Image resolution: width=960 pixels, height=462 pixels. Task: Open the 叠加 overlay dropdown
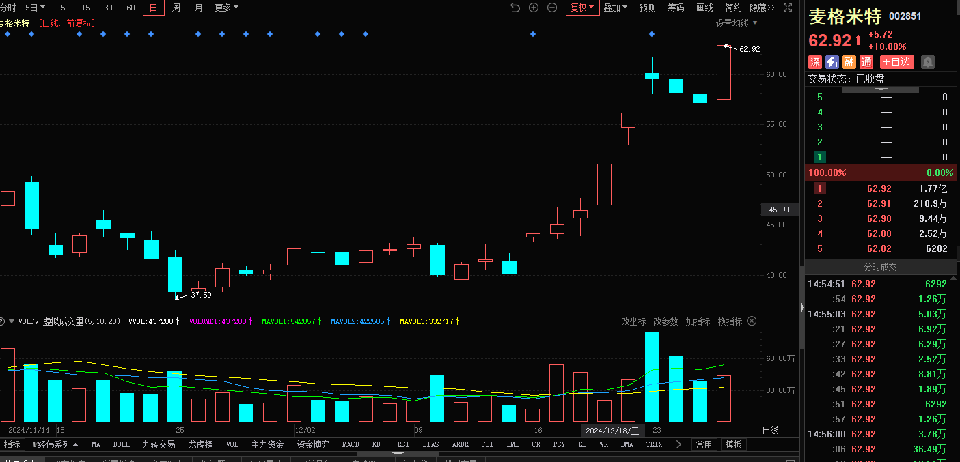pos(615,8)
